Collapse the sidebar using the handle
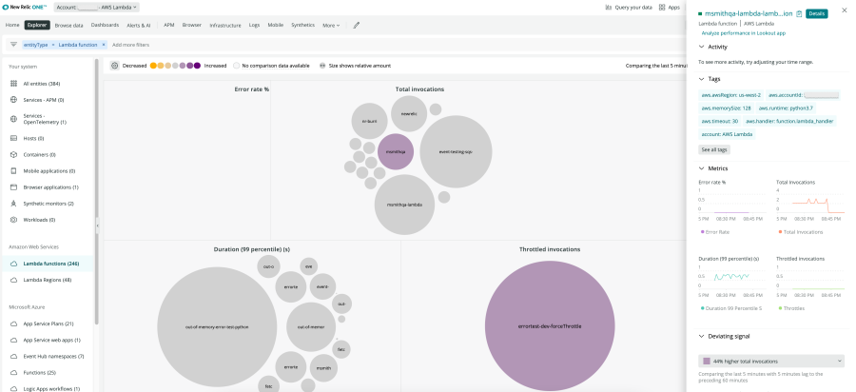Viewport: 856px width, 392px height. coord(98,225)
